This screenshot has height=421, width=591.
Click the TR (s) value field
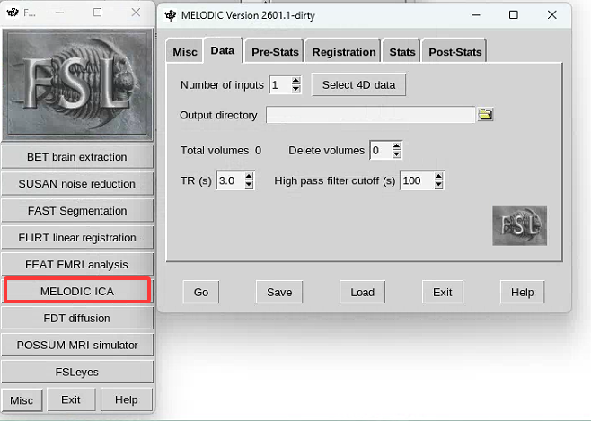[230, 180]
